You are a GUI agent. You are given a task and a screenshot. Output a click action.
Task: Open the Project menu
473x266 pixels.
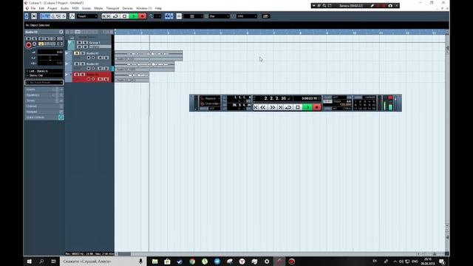coord(52,8)
